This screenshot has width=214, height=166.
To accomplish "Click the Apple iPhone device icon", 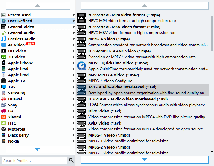I will [x=4, y=63].
